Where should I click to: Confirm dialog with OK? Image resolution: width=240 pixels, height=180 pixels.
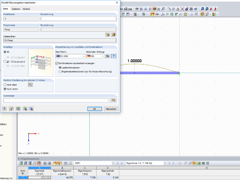[95, 109]
